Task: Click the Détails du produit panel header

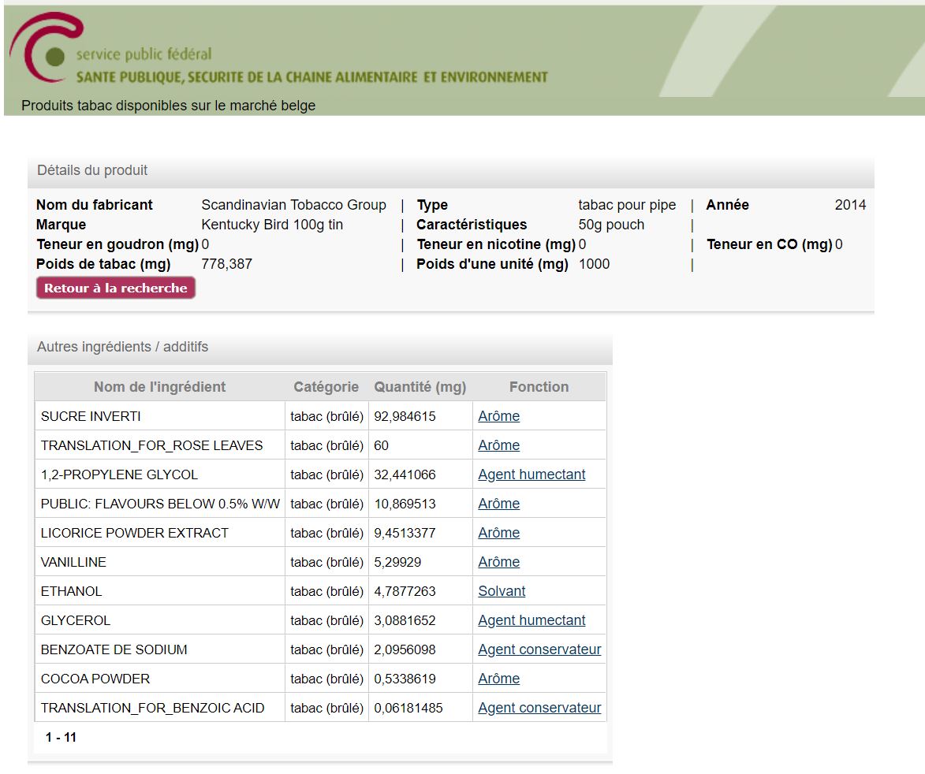Action: click(451, 171)
